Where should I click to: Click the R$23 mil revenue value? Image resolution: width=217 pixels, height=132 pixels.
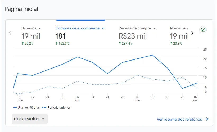133,36
